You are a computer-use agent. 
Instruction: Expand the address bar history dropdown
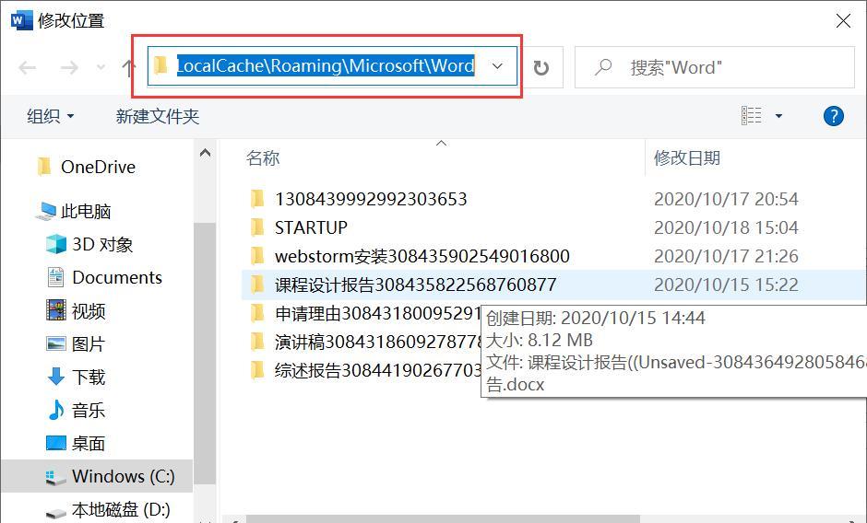pyautogui.click(x=497, y=66)
